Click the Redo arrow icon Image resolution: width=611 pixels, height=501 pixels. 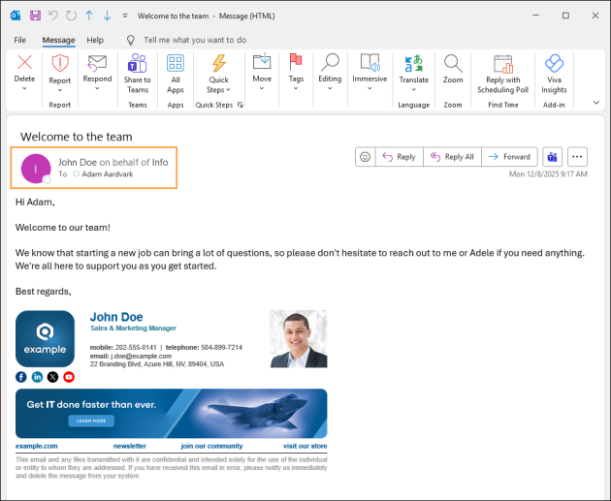point(72,16)
